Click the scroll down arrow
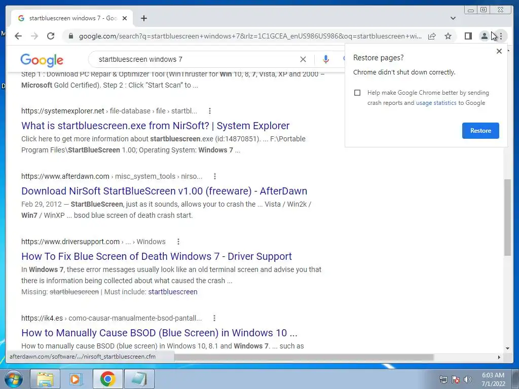 (x=507, y=348)
